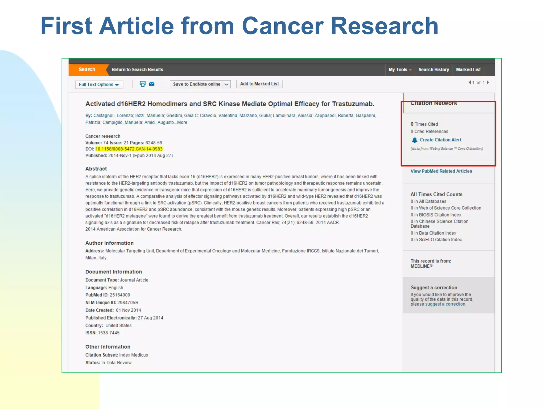Click PubMed ID 25164009
The width and height of the screenshot is (545, 409).
click(108, 295)
